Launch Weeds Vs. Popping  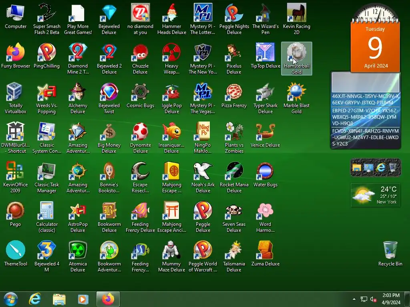(46, 98)
